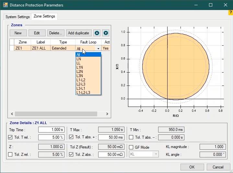Image resolution: width=233 pixels, height=173 pixels.
Task: Pick L2-L3 fault loop option
Action: [x=81, y=84]
